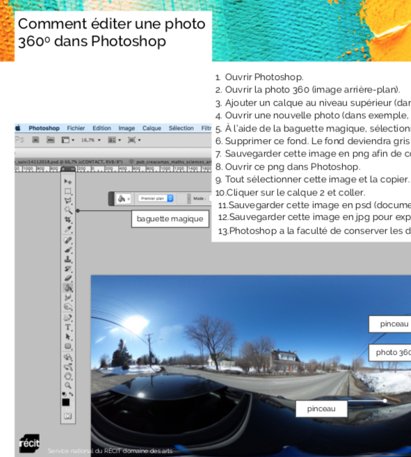Screen dimensions: 411x457
Task: Open the disabled pattern picker dropdown
Action: (x=184, y=199)
